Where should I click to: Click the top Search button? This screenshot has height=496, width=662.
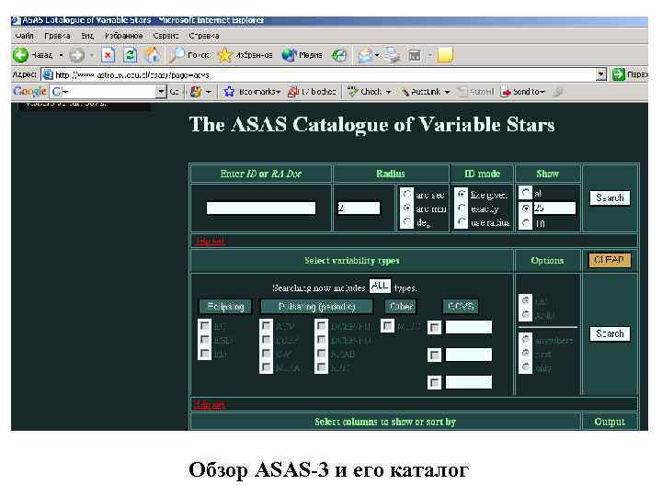point(610,197)
